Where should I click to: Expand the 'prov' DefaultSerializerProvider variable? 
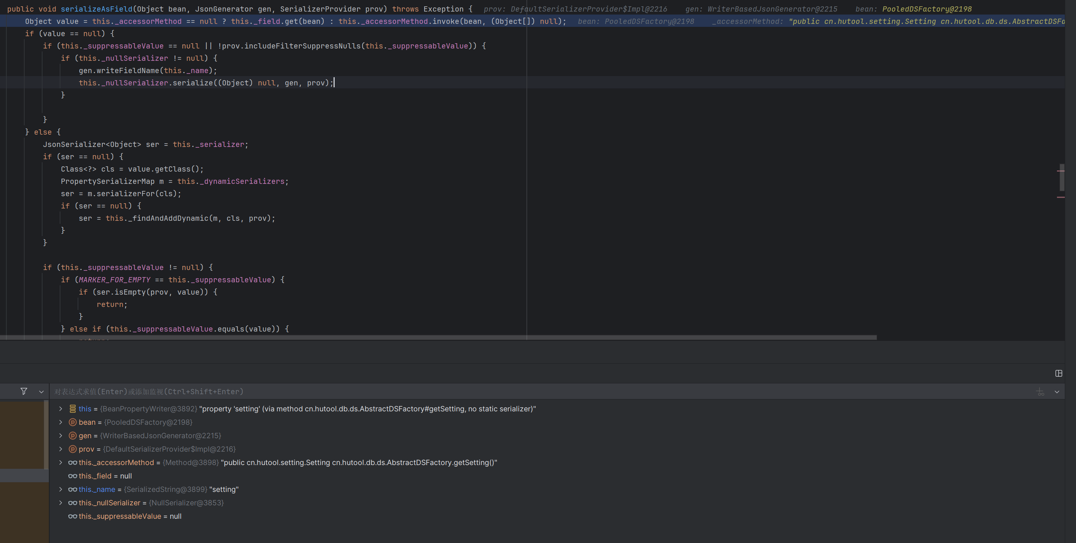tap(60, 449)
